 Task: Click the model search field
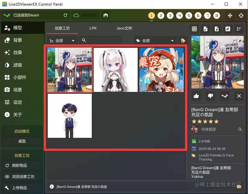[101, 41]
